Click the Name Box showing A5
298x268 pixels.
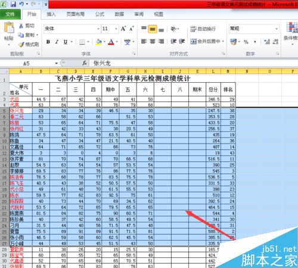tap(27, 63)
